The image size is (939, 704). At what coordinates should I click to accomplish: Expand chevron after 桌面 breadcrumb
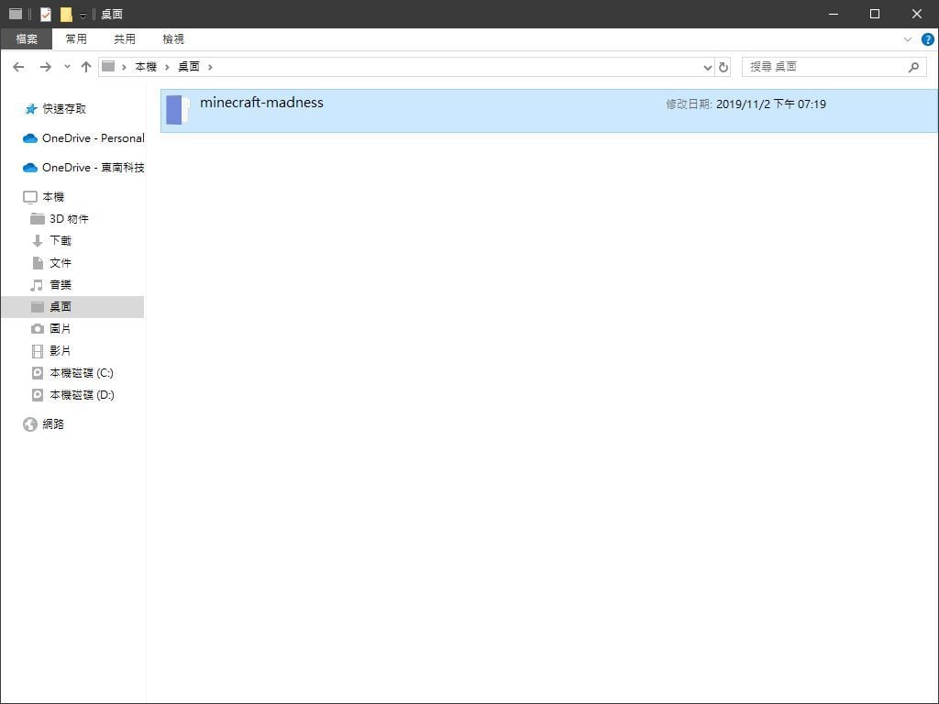tap(210, 67)
